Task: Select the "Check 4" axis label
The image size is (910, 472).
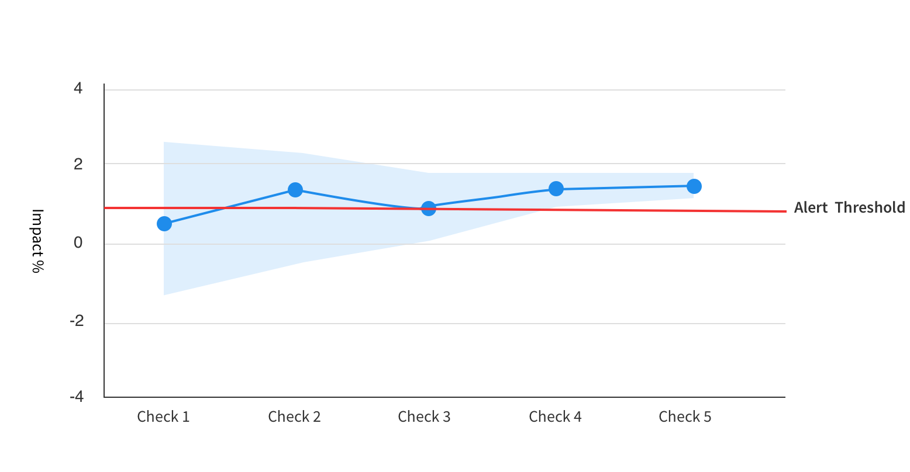Action: (555, 417)
